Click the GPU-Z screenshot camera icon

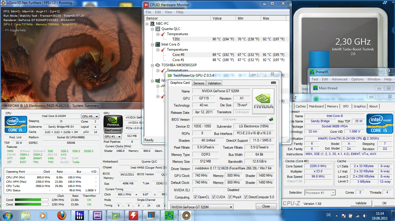[273, 83]
